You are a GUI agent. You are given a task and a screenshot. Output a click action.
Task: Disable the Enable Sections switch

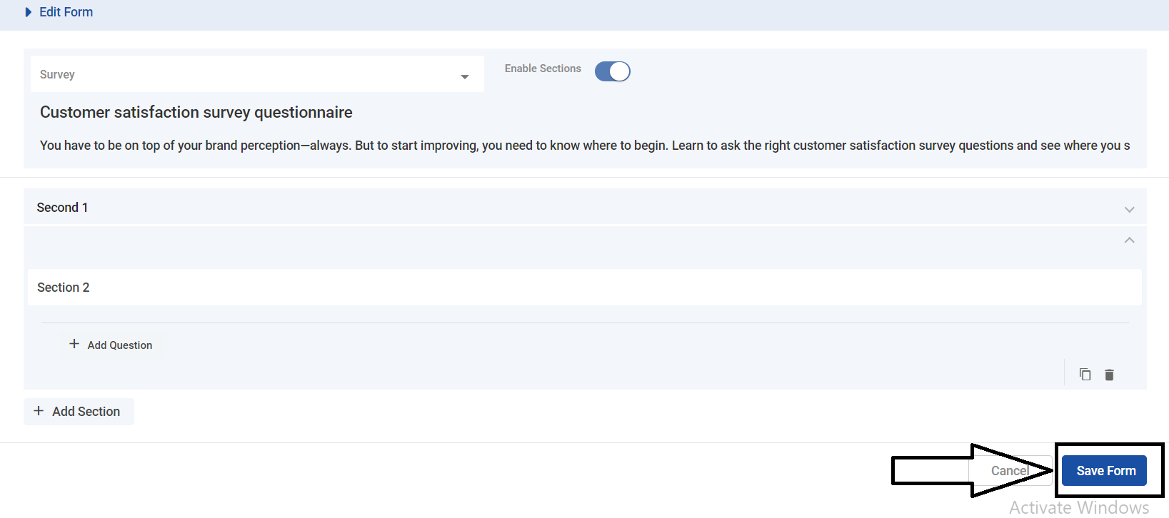(x=613, y=71)
